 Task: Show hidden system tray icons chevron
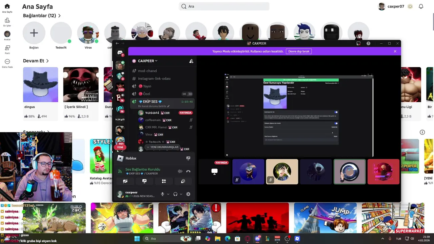coord(382,239)
